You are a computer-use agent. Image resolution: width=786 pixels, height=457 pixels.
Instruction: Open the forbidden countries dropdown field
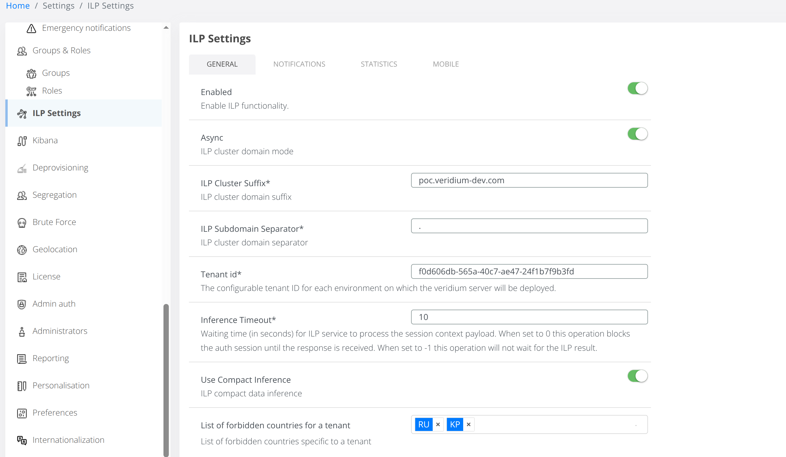[555, 424]
